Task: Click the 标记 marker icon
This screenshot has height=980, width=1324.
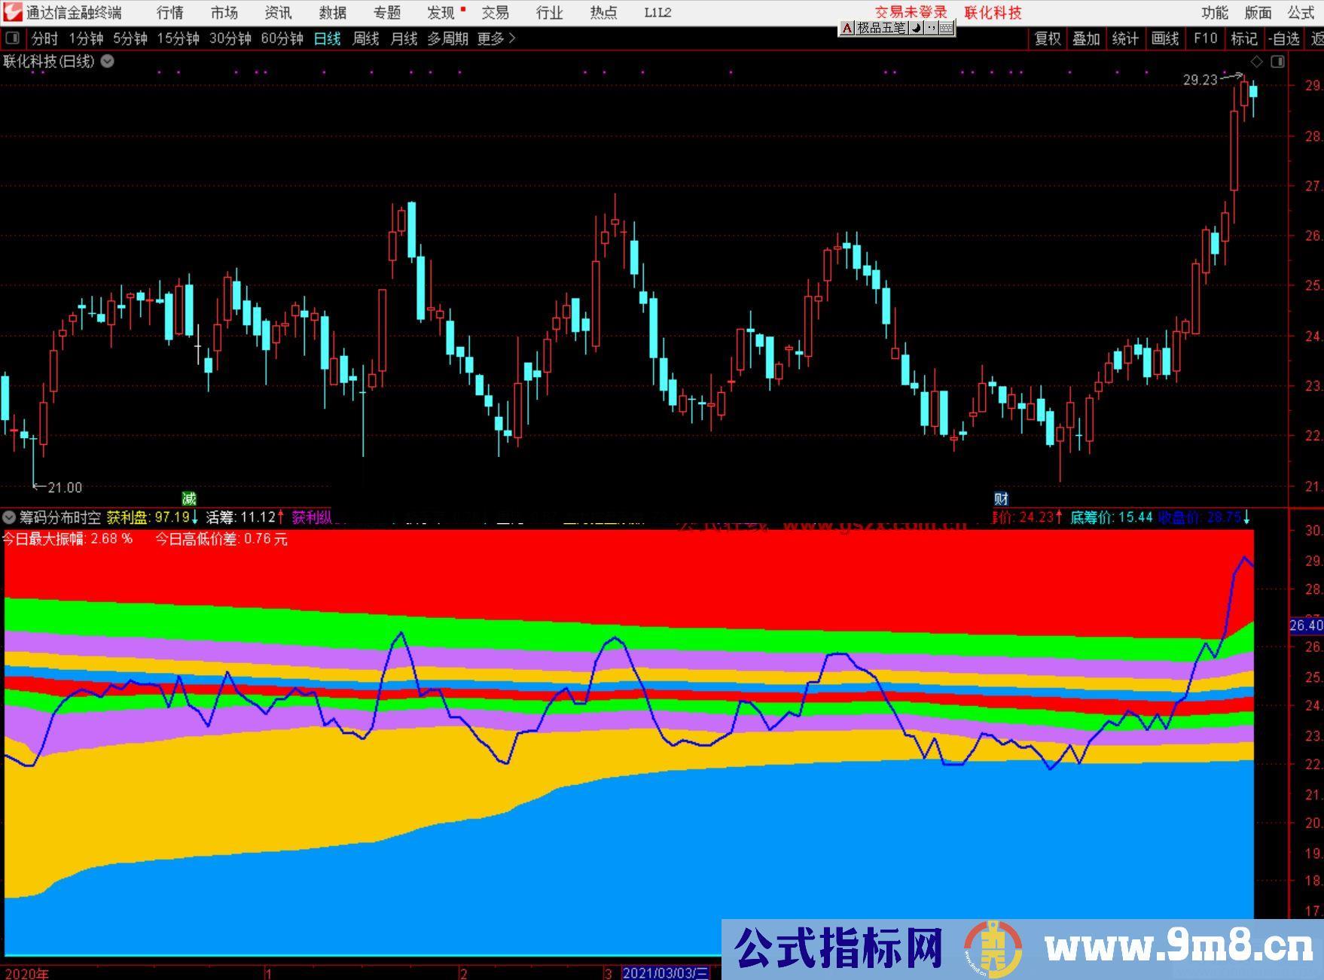Action: point(1244,38)
